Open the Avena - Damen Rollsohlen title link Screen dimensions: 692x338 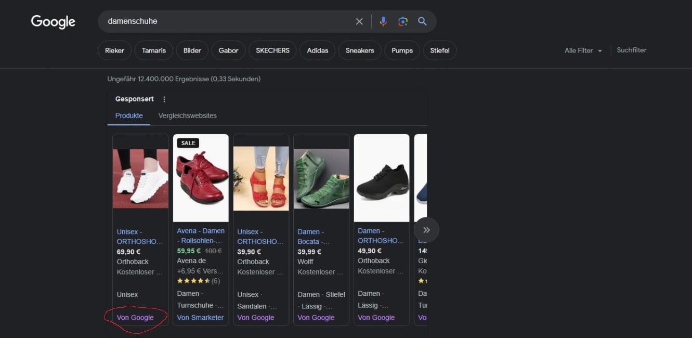pyautogui.click(x=201, y=236)
